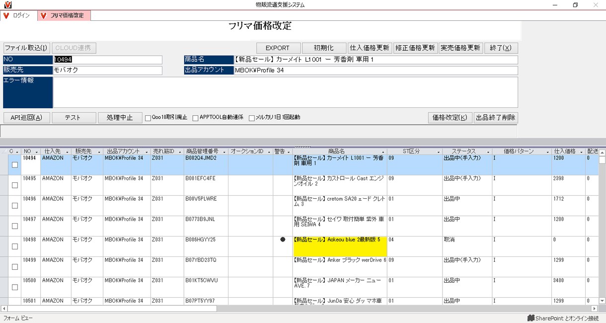Select the yellow Aokeou blue product name cell
The width and height of the screenshot is (606, 323).
(340, 246)
